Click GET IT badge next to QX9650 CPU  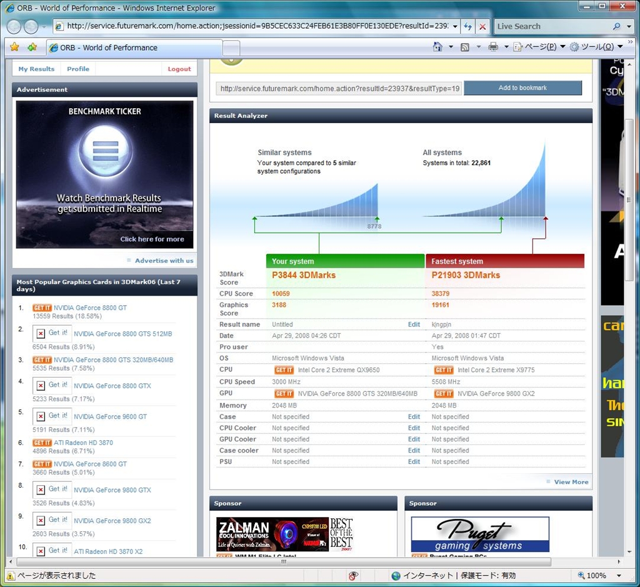(284, 370)
